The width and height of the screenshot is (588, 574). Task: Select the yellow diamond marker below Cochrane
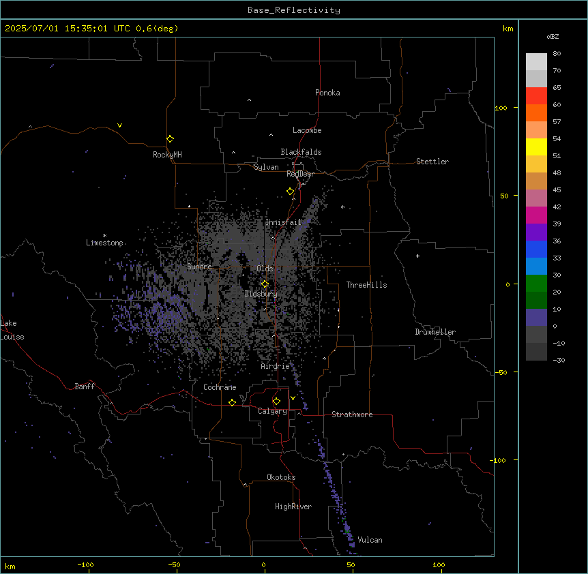pos(232,402)
